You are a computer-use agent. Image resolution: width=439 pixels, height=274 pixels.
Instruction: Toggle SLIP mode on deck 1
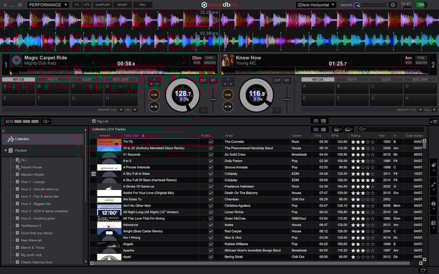tap(203, 80)
